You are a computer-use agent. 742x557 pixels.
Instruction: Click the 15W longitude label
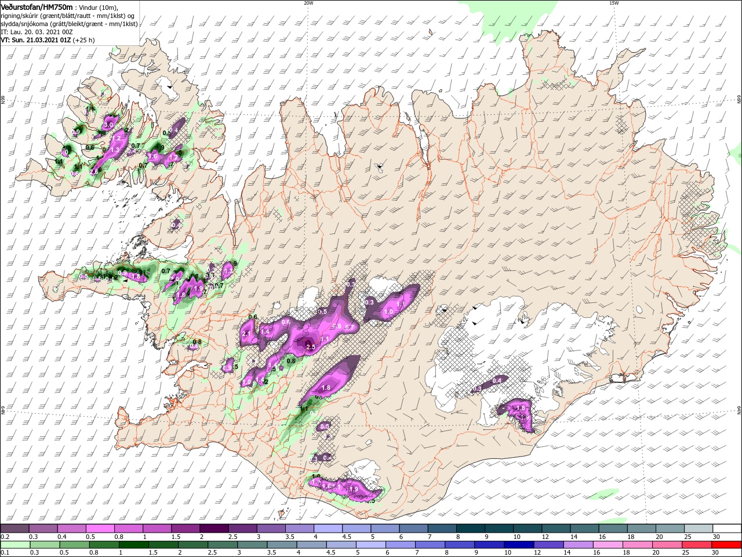[x=614, y=3]
